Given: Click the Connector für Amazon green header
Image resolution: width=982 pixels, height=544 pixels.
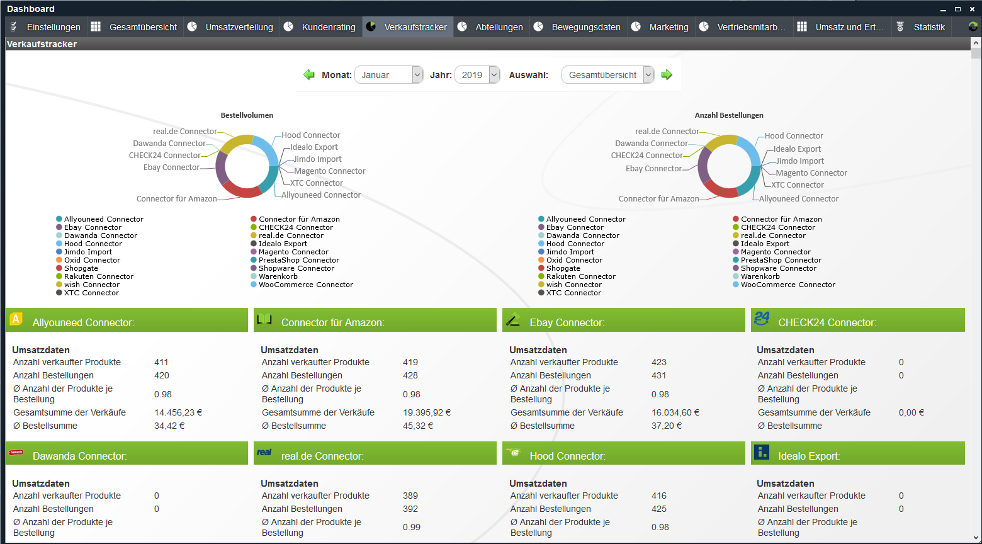Looking at the screenshot, I should coord(375,320).
